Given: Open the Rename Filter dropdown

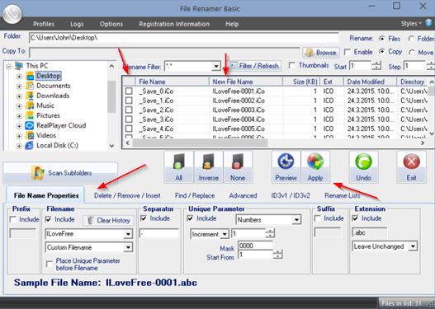Looking at the screenshot, I should tap(216, 67).
